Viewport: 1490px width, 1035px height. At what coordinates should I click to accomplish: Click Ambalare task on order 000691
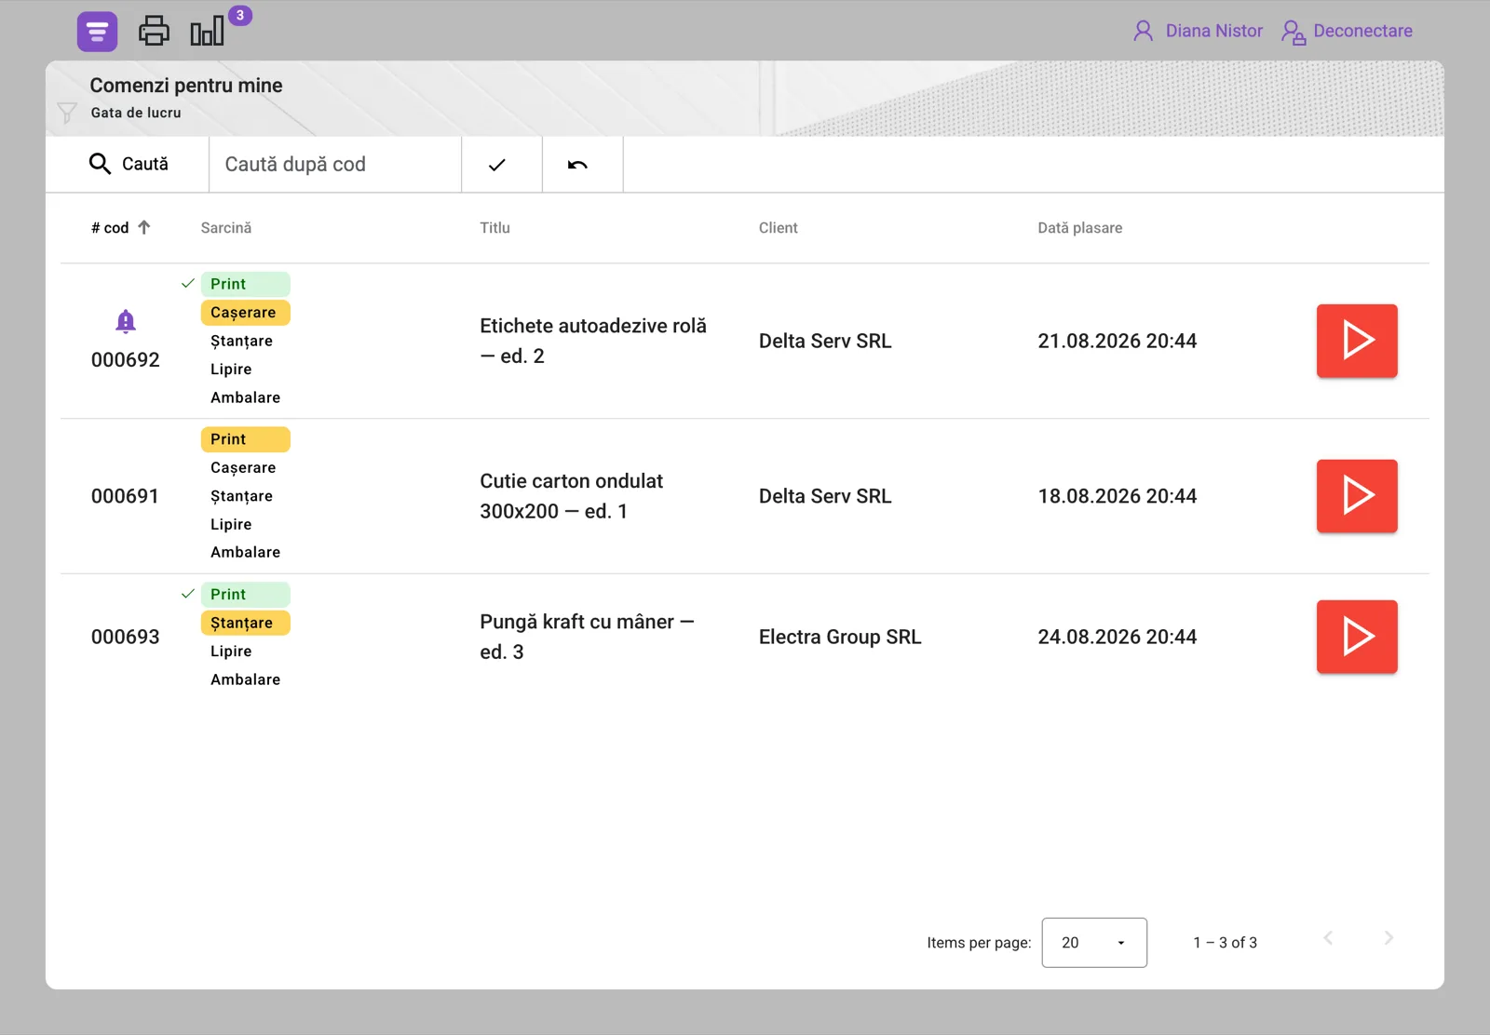[x=245, y=552]
